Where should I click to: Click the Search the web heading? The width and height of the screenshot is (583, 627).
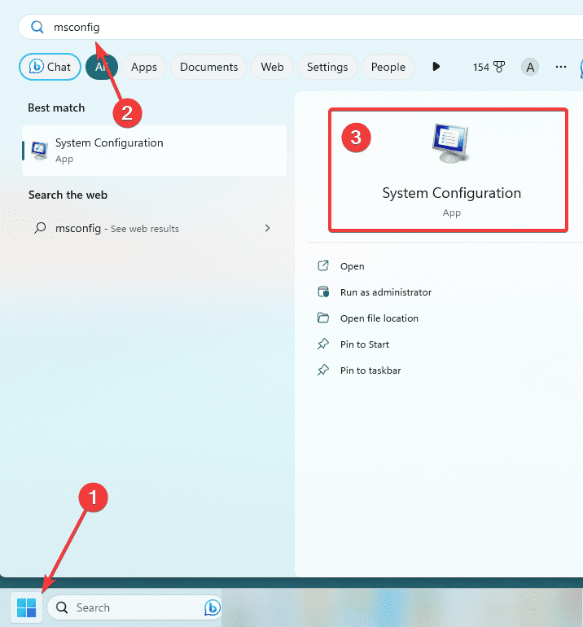coord(68,195)
